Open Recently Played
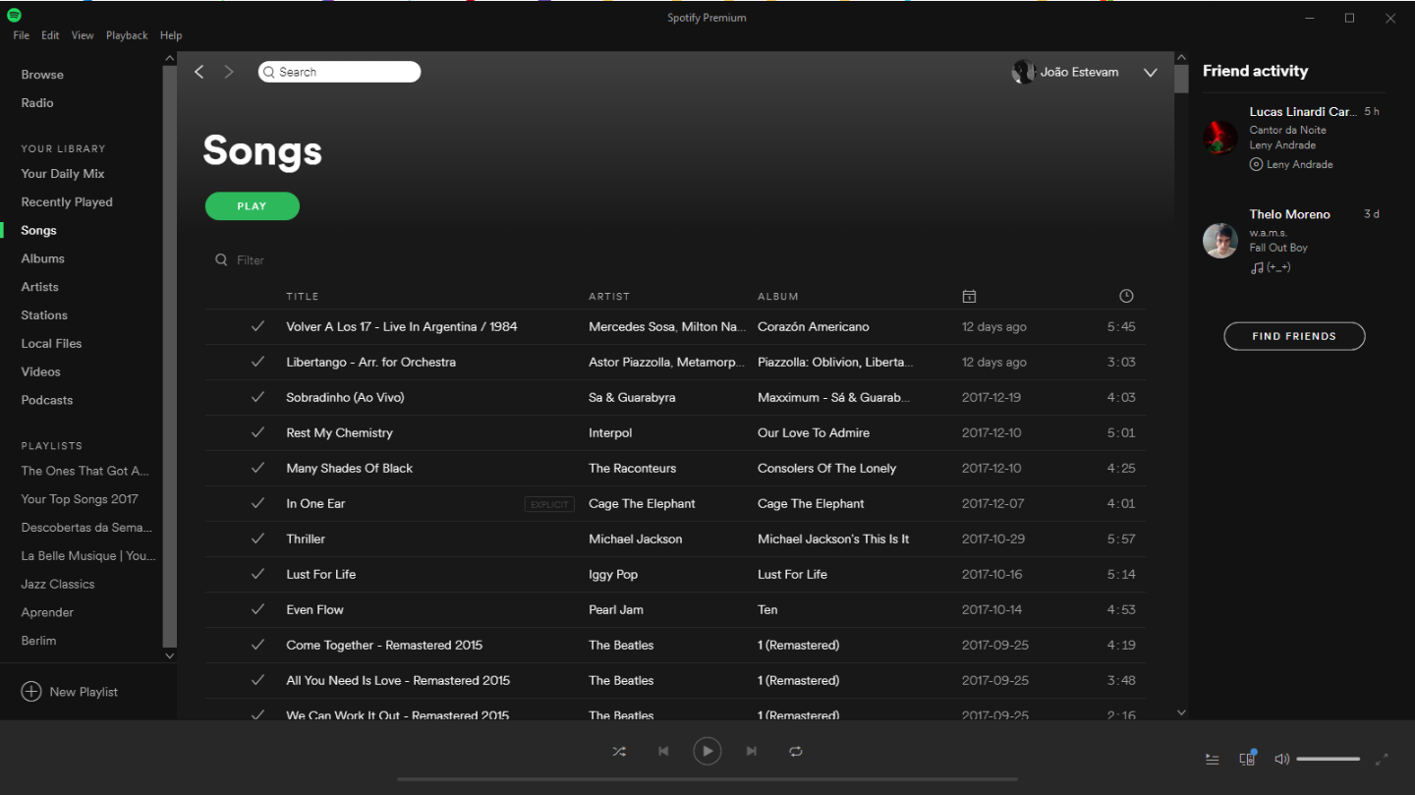This screenshot has height=795, width=1415. 67,202
